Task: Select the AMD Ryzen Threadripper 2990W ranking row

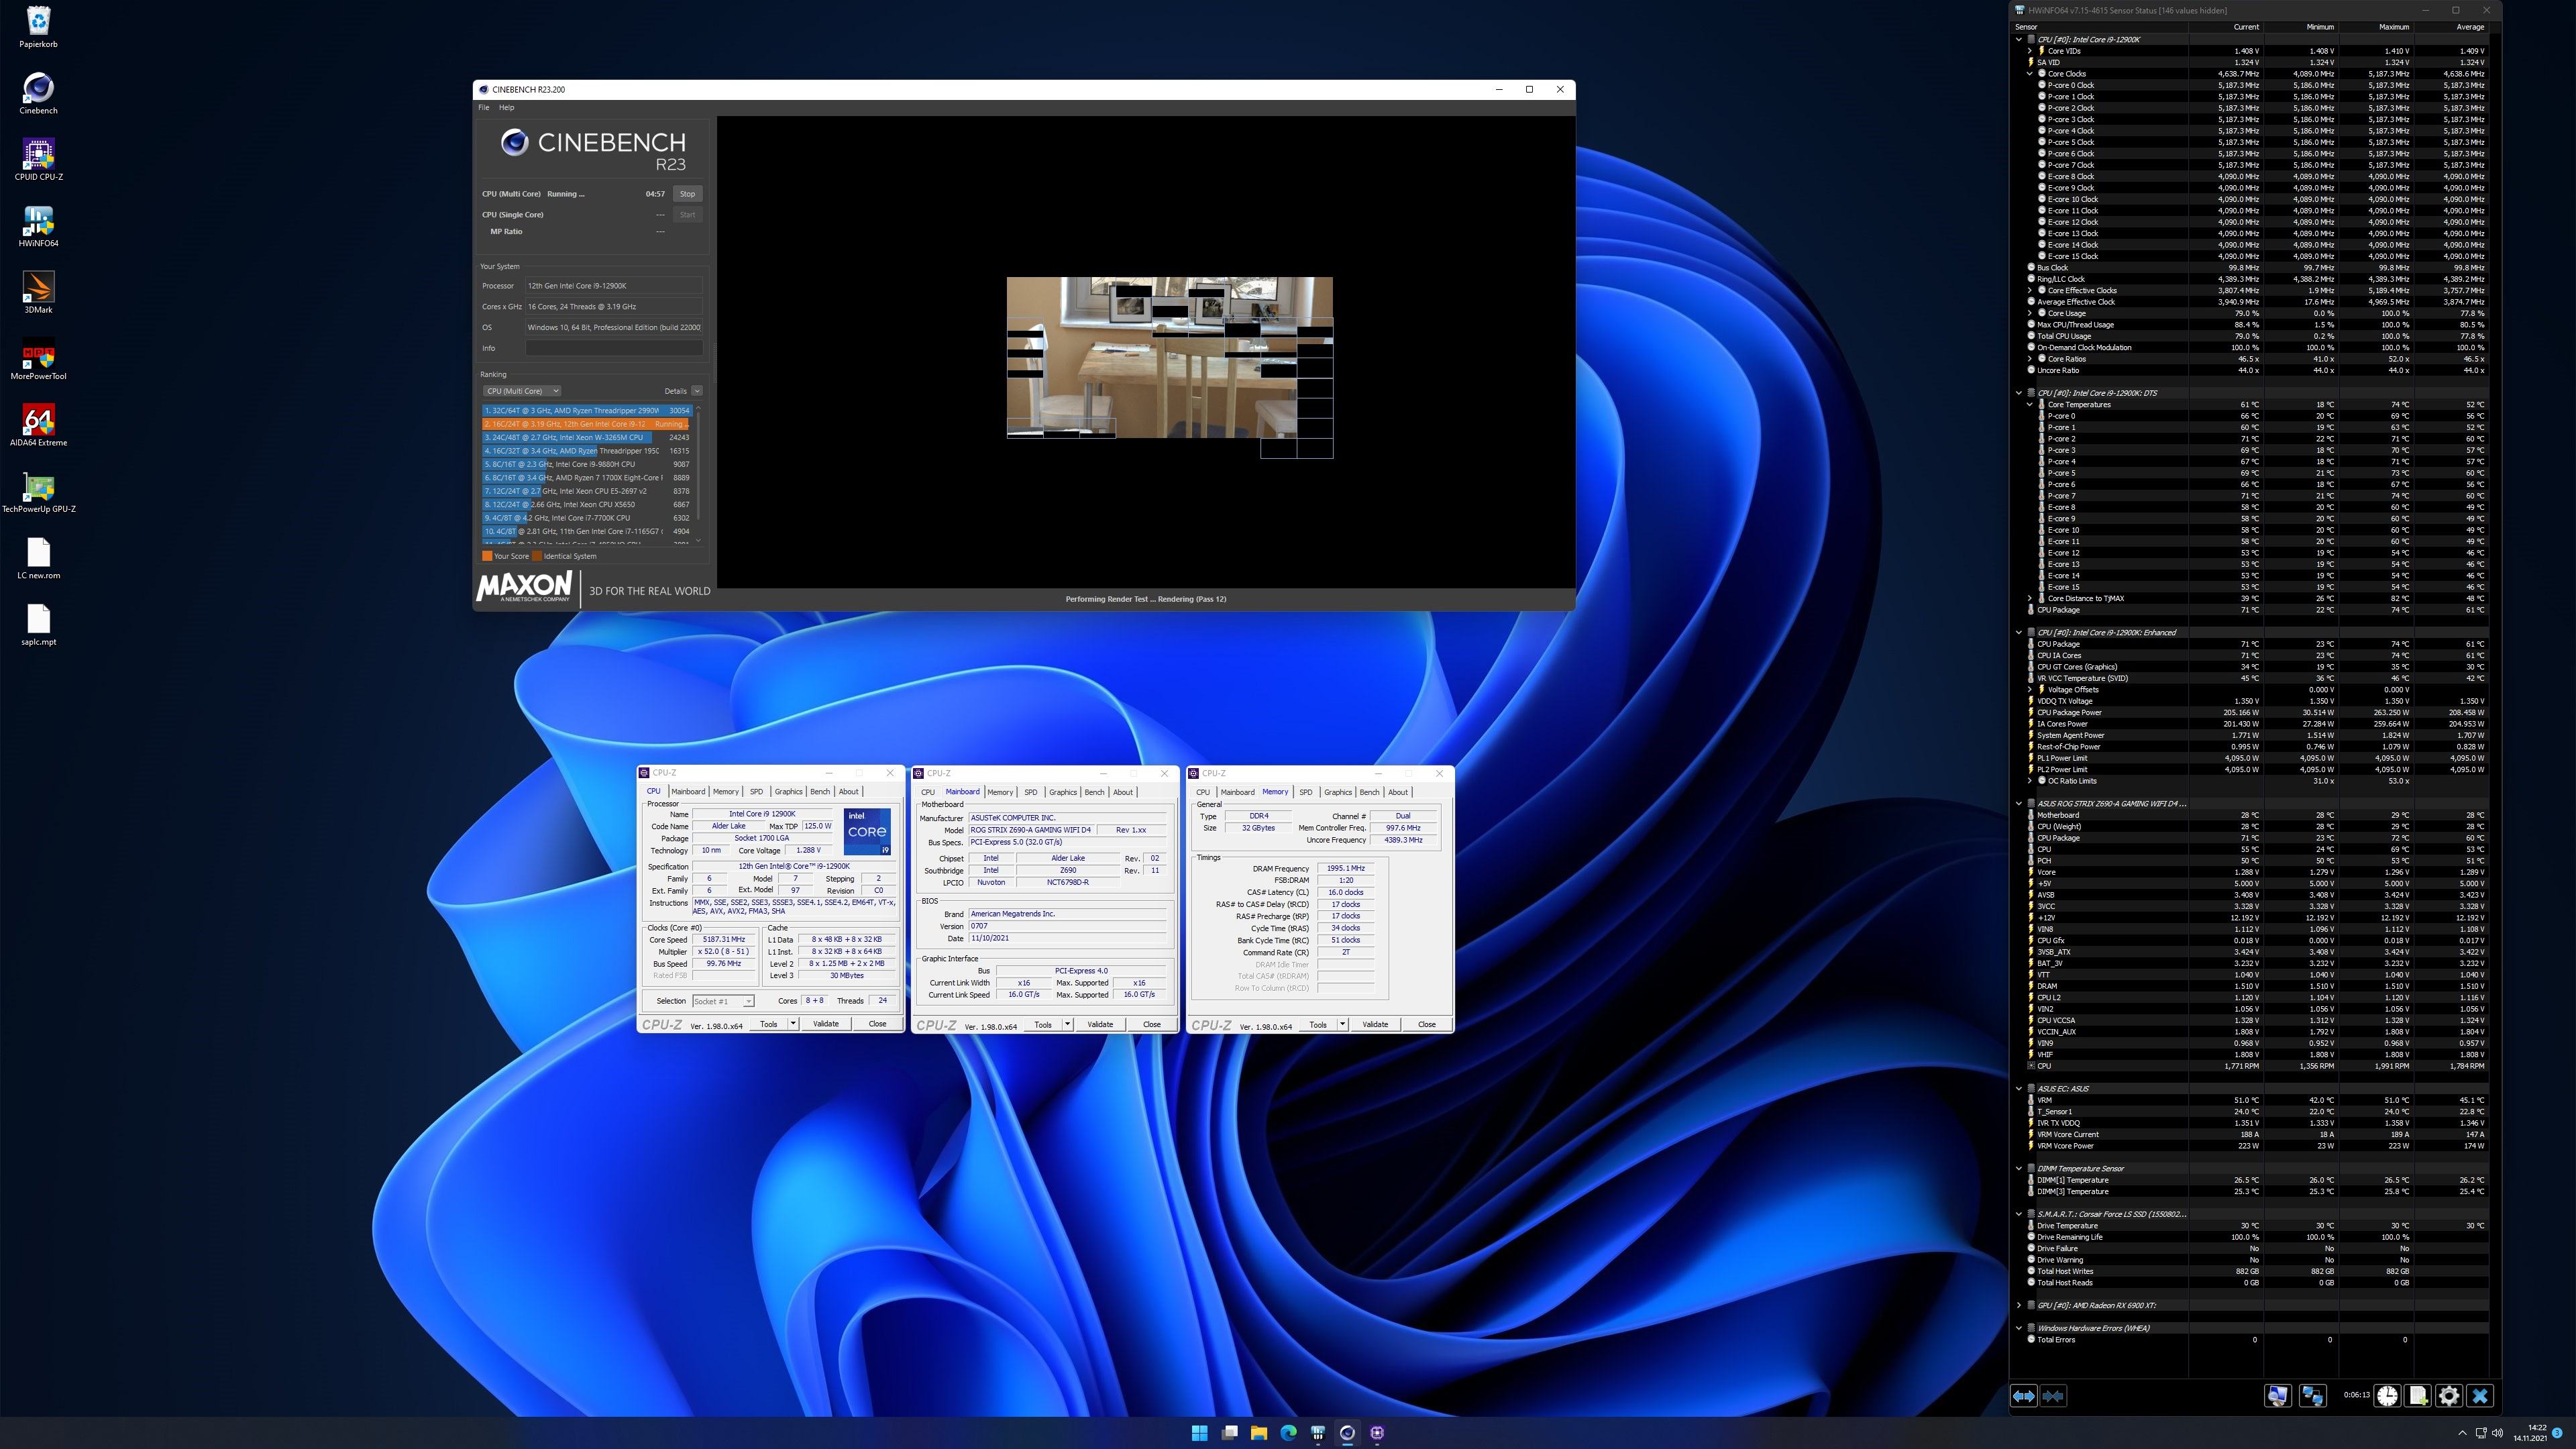Action: click(x=587, y=410)
